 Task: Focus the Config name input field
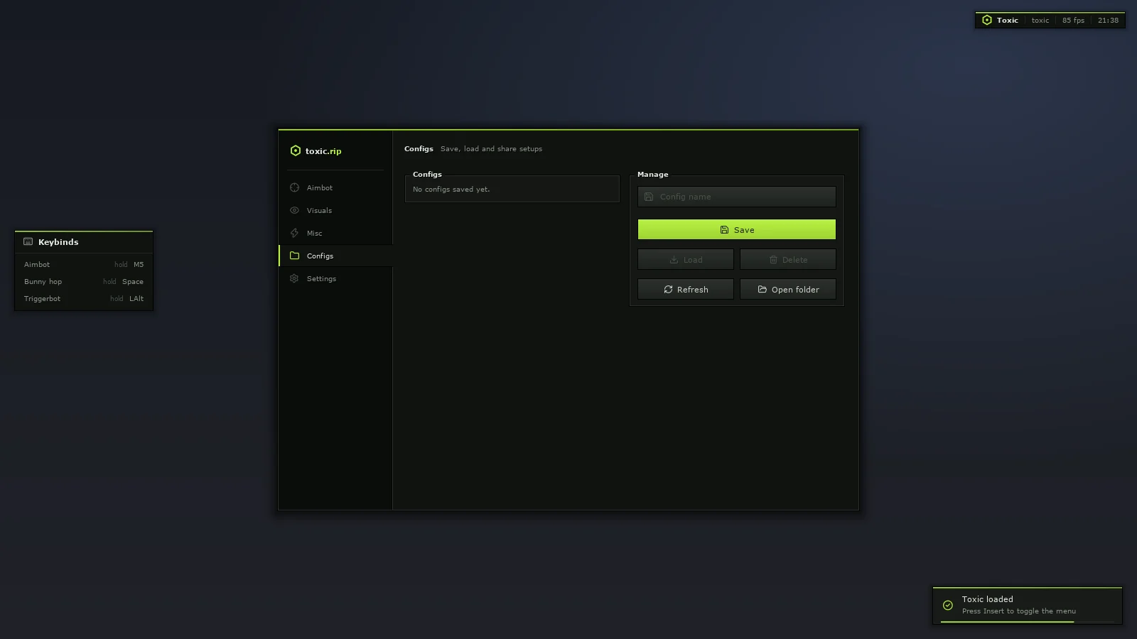pos(737,197)
